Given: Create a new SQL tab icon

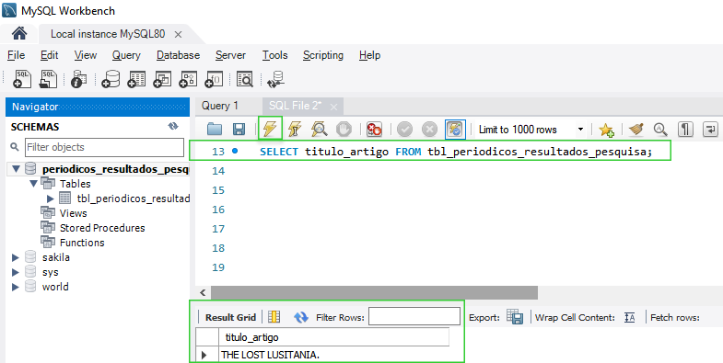Looking at the screenshot, I should (23, 79).
